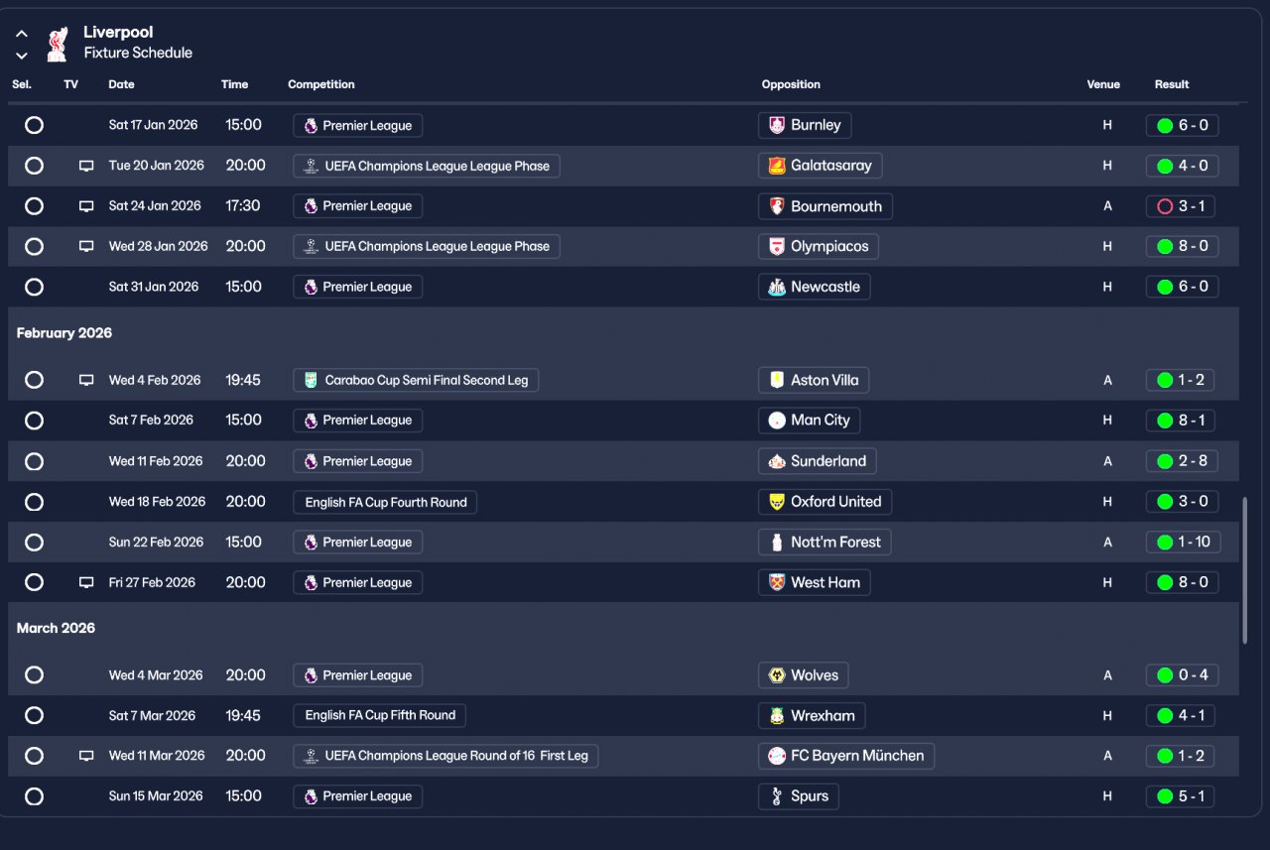This screenshot has width=1270, height=850.
Task: Open the Newcastle opposition link
Action: 825,288
